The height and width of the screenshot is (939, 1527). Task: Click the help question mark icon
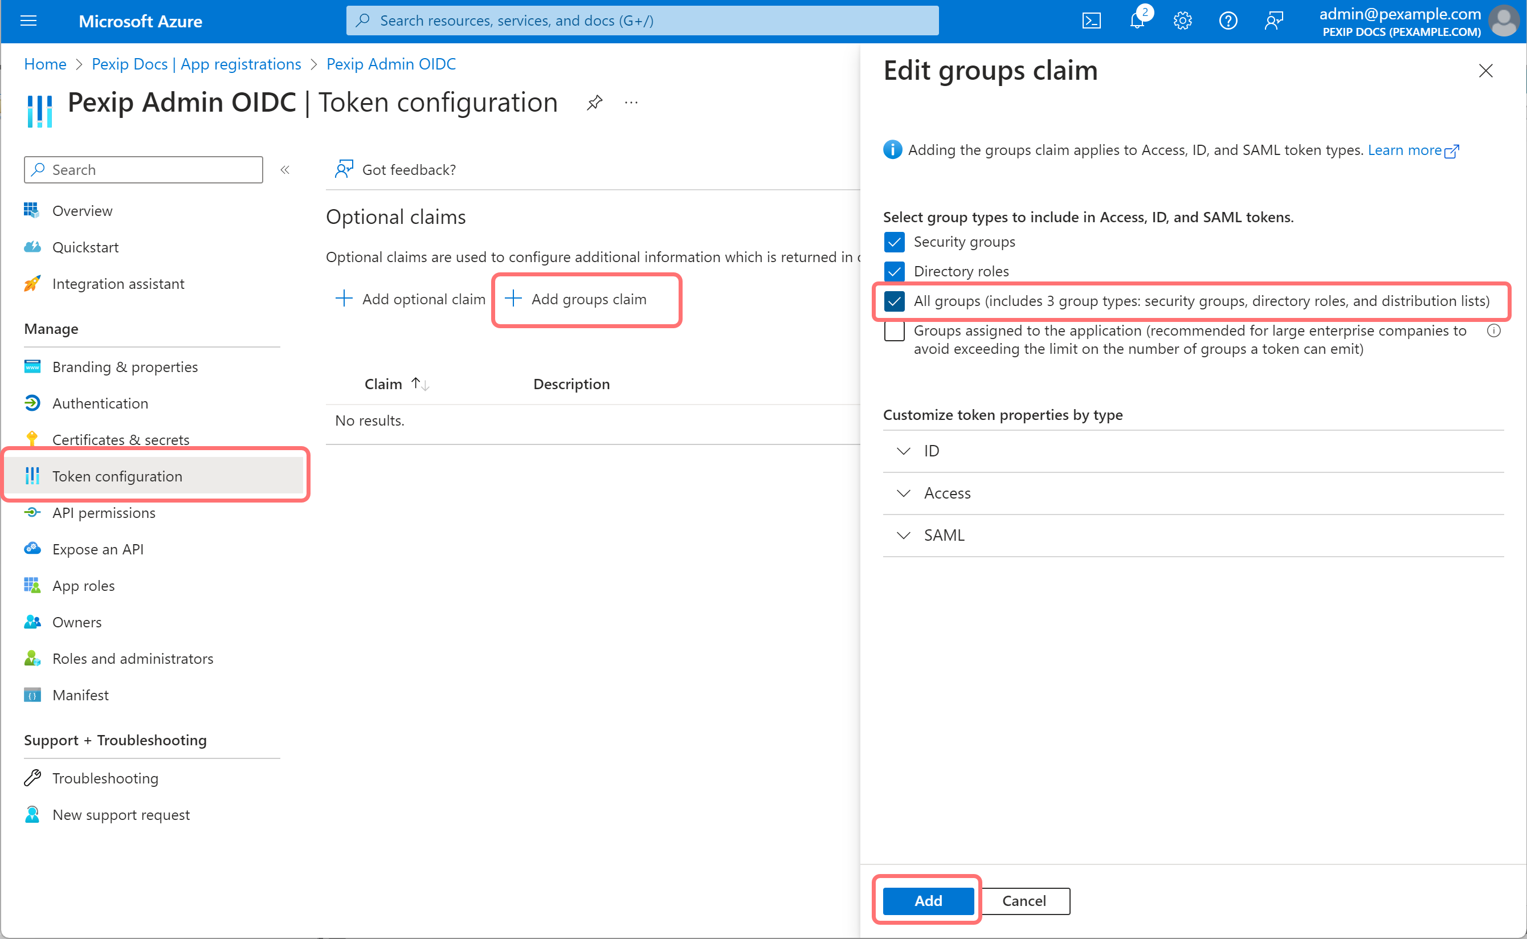tap(1228, 21)
